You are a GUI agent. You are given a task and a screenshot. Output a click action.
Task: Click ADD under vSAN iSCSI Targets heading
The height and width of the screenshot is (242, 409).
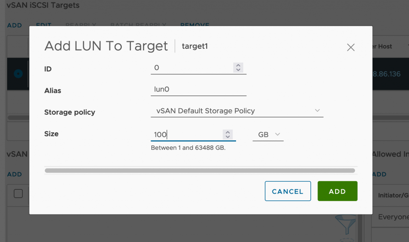click(x=14, y=26)
